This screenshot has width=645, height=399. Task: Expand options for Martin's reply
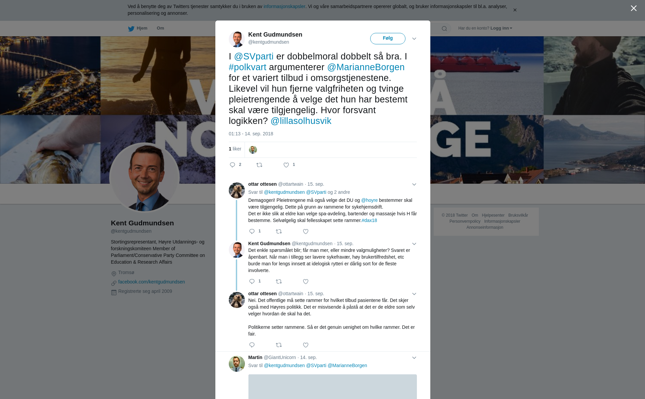click(x=414, y=358)
